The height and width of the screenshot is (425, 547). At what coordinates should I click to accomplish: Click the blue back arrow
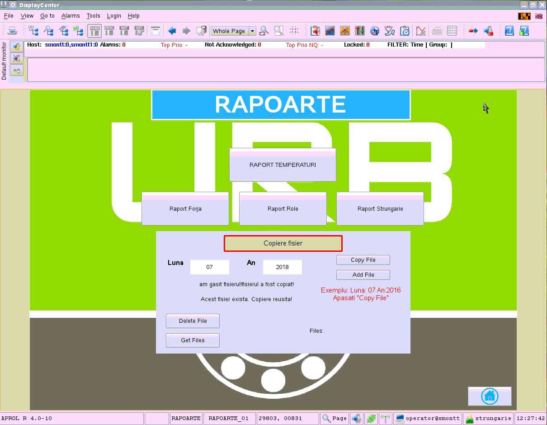[x=172, y=31]
